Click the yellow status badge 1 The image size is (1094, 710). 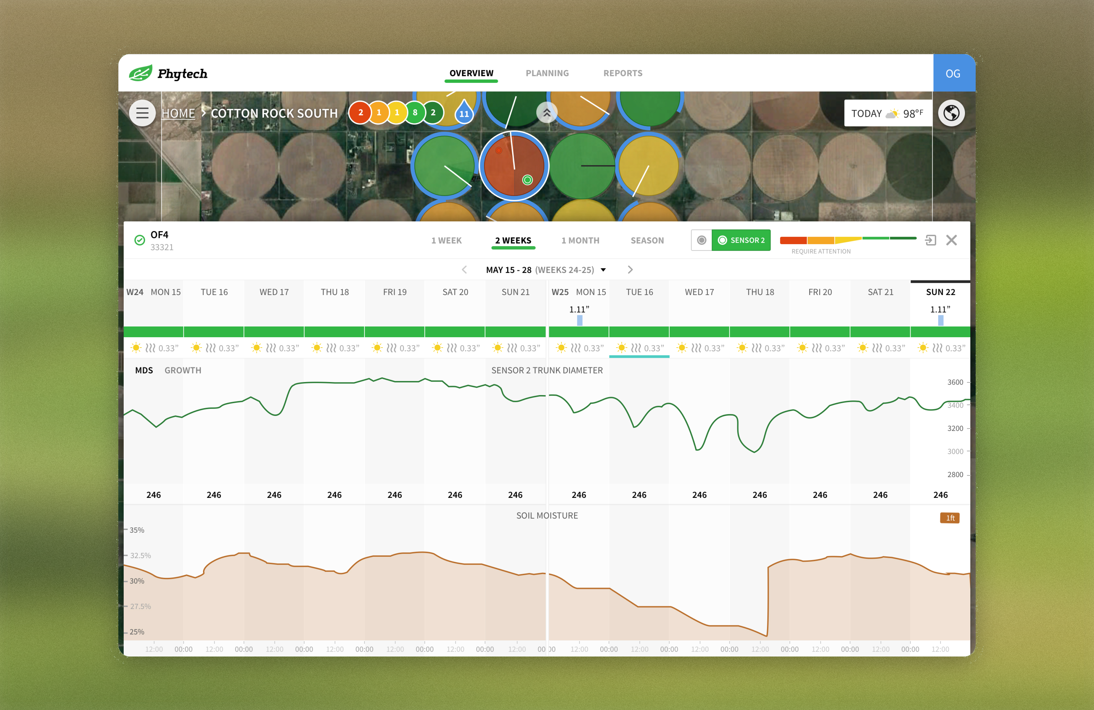click(x=397, y=113)
